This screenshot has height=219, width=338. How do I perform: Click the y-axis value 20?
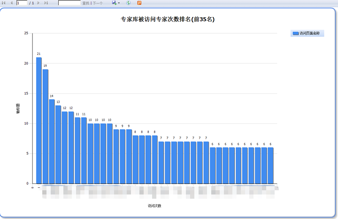tap(26, 63)
